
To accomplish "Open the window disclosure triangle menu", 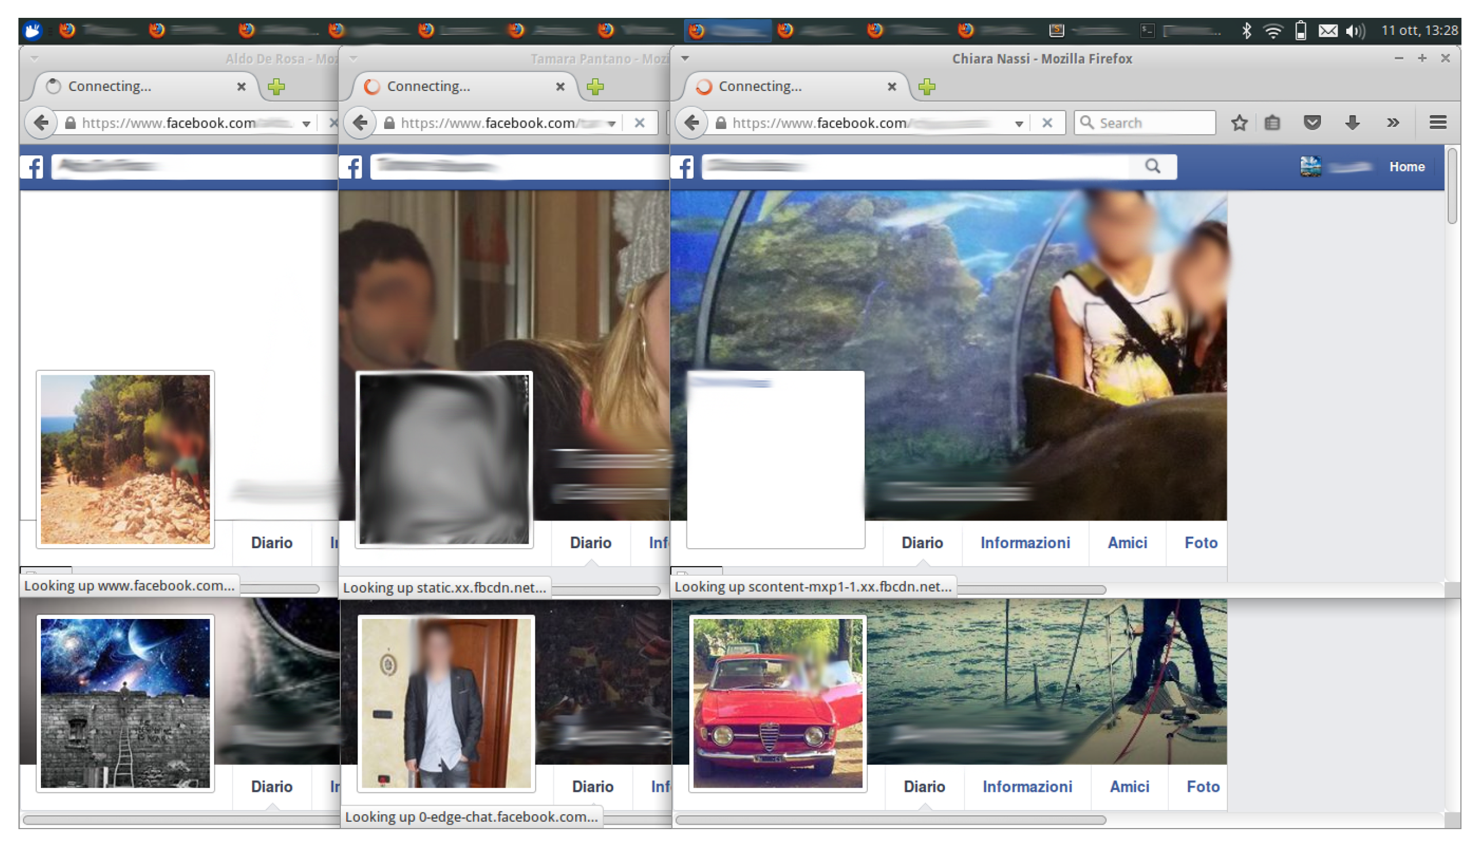I will pyautogui.click(x=685, y=58).
